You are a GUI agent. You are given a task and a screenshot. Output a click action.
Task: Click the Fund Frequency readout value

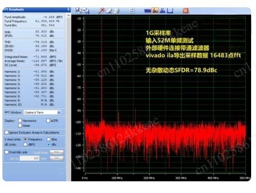point(45,21)
